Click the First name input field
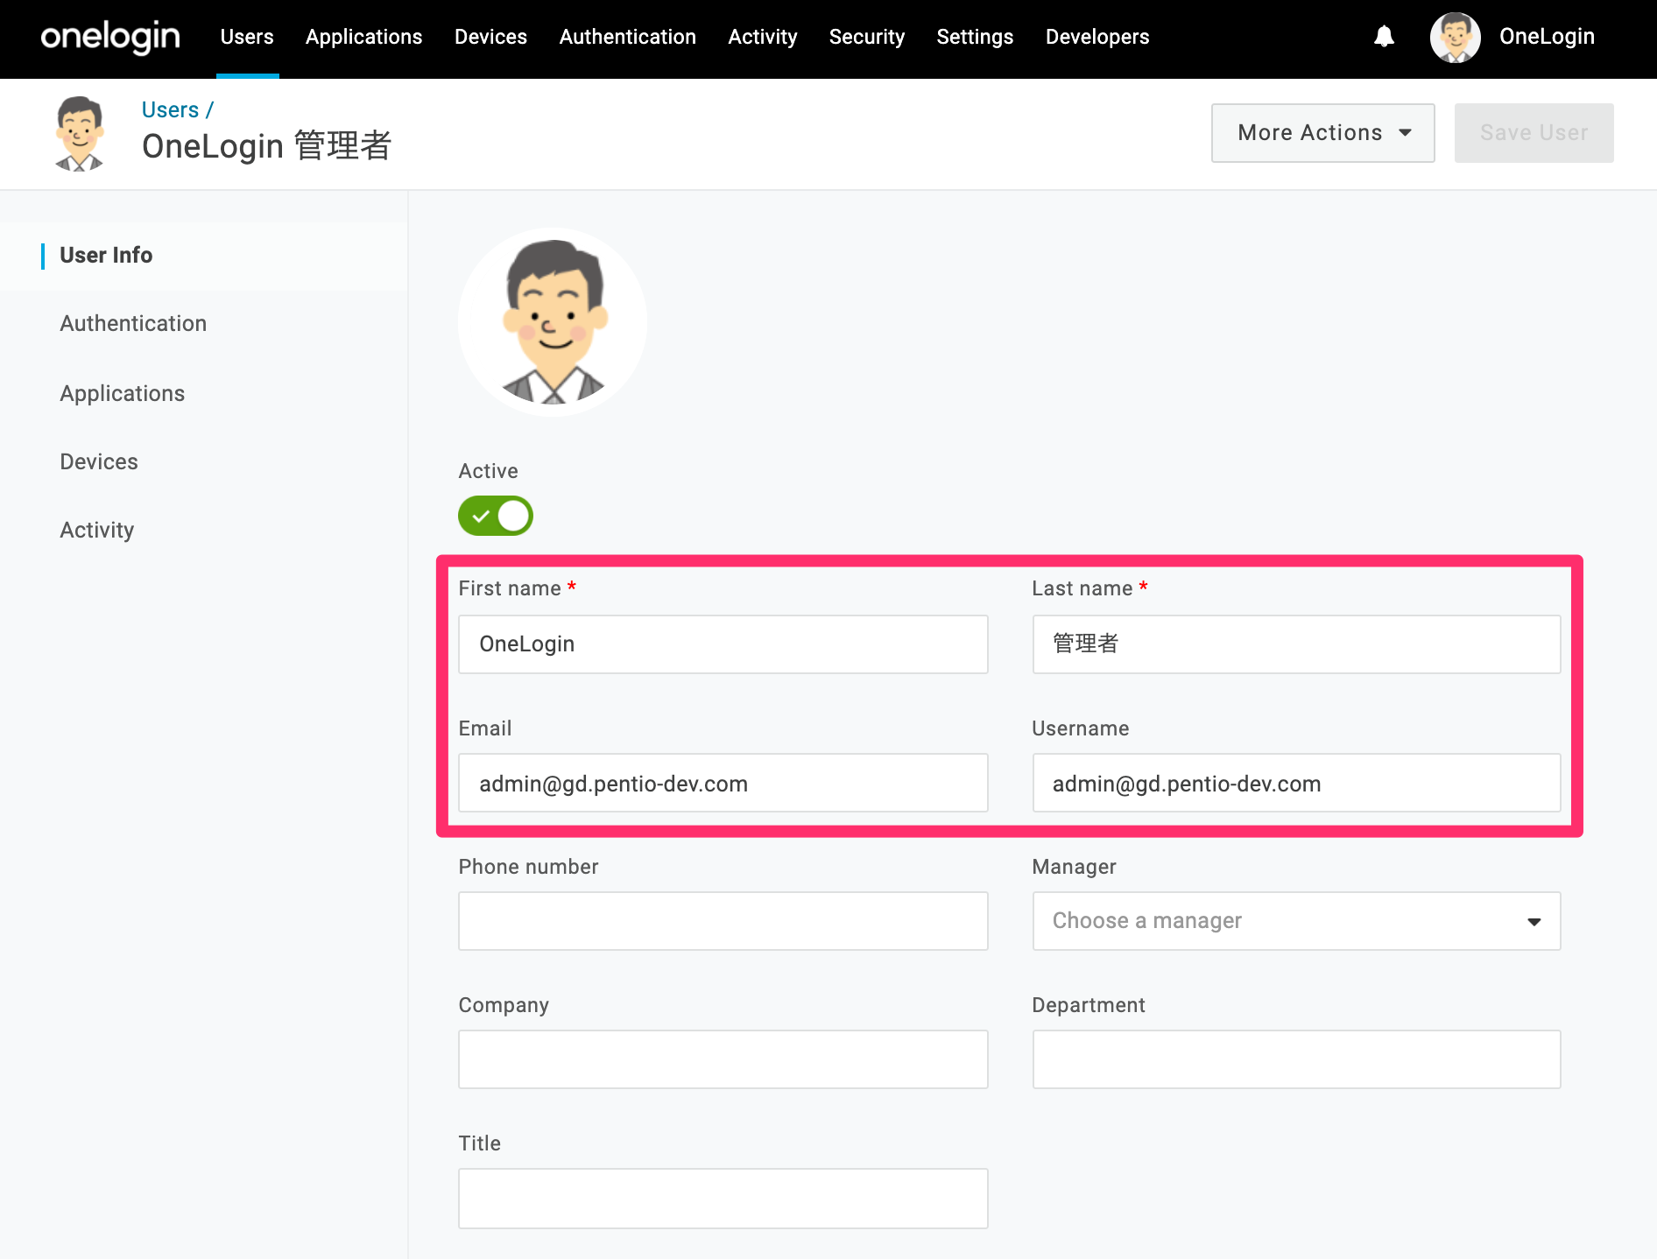This screenshot has height=1259, width=1657. (723, 644)
